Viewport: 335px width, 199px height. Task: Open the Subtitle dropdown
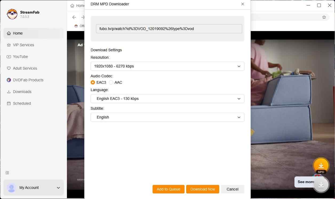pos(167,117)
